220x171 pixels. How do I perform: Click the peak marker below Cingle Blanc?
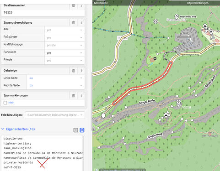coord(178,104)
